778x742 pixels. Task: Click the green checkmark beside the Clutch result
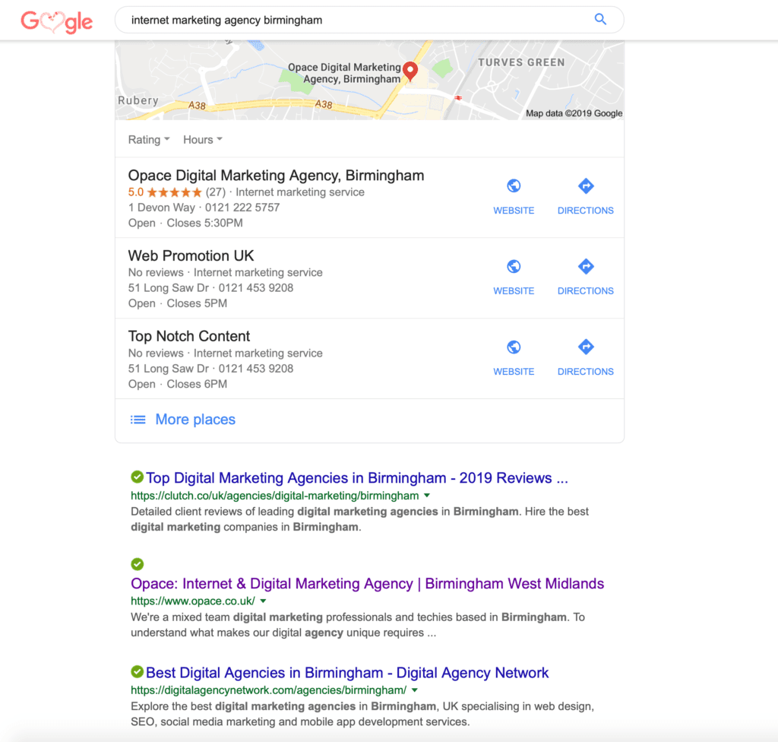tap(137, 477)
